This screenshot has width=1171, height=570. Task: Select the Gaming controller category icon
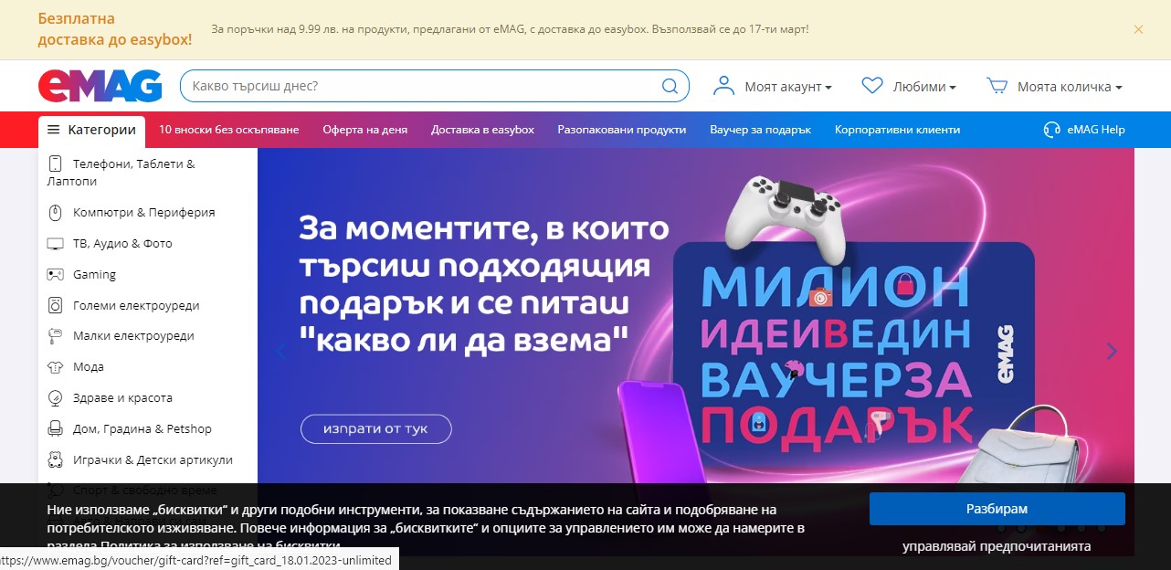click(55, 274)
